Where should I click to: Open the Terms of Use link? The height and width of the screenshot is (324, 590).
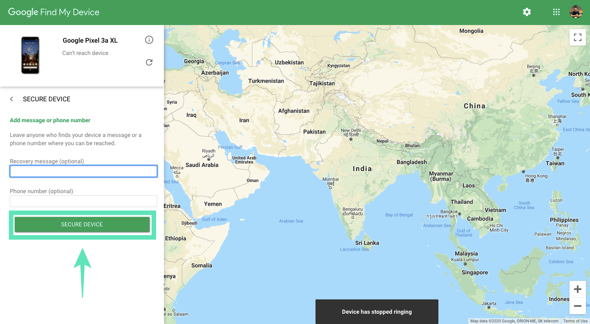click(575, 321)
